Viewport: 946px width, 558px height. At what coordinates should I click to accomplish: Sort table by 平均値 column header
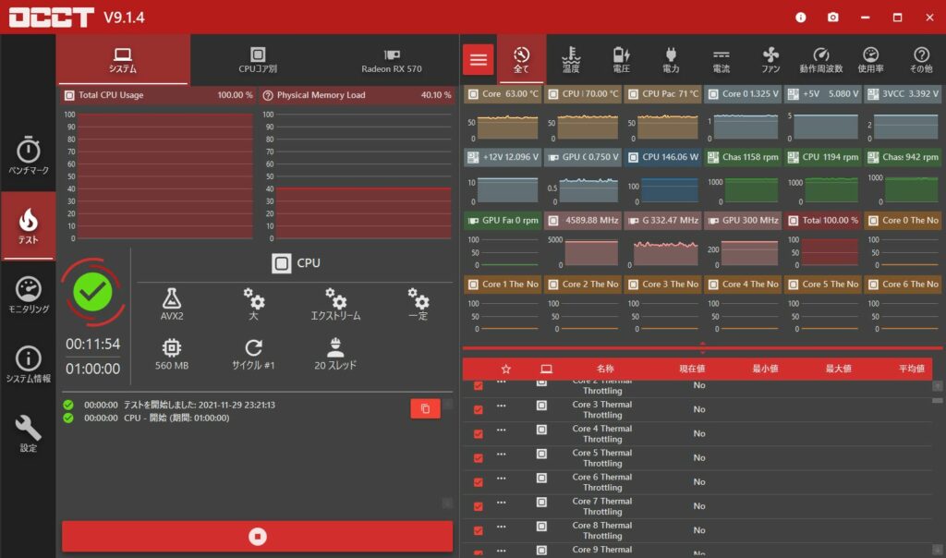point(911,369)
